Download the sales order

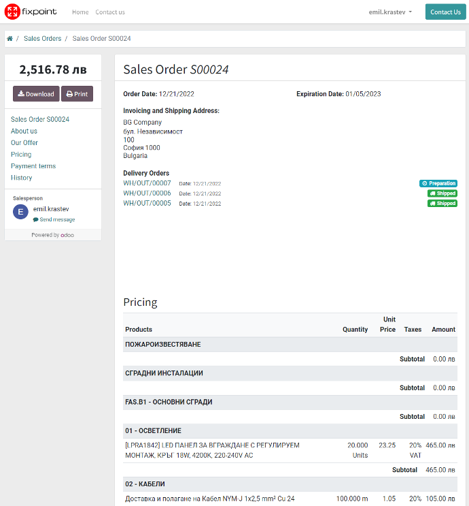coord(36,94)
